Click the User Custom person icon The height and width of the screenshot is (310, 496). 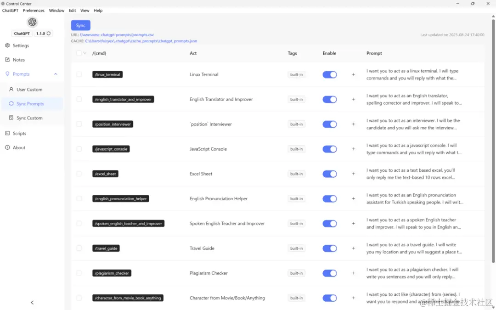[11, 90]
